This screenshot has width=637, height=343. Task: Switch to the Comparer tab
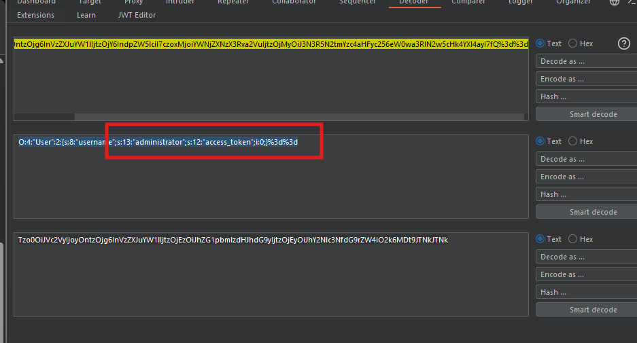(x=468, y=3)
